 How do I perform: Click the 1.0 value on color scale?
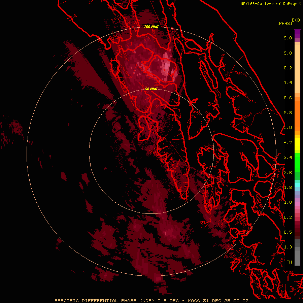pyautogui.click(x=288, y=202)
